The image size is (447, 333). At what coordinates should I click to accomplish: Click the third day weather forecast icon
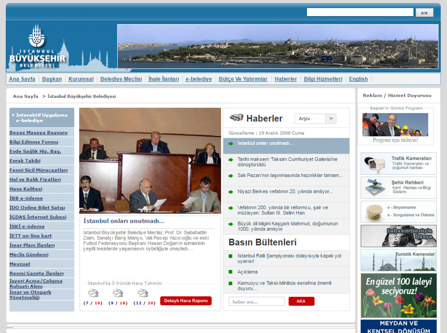(143, 293)
